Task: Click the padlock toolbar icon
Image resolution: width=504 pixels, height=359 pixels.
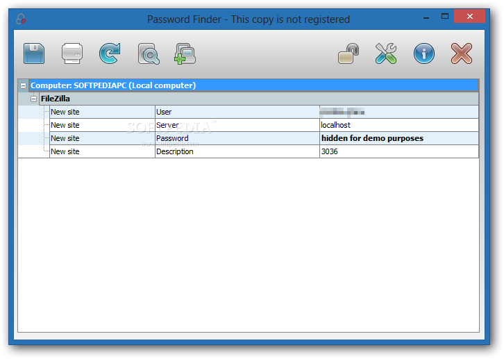Action: (x=348, y=53)
